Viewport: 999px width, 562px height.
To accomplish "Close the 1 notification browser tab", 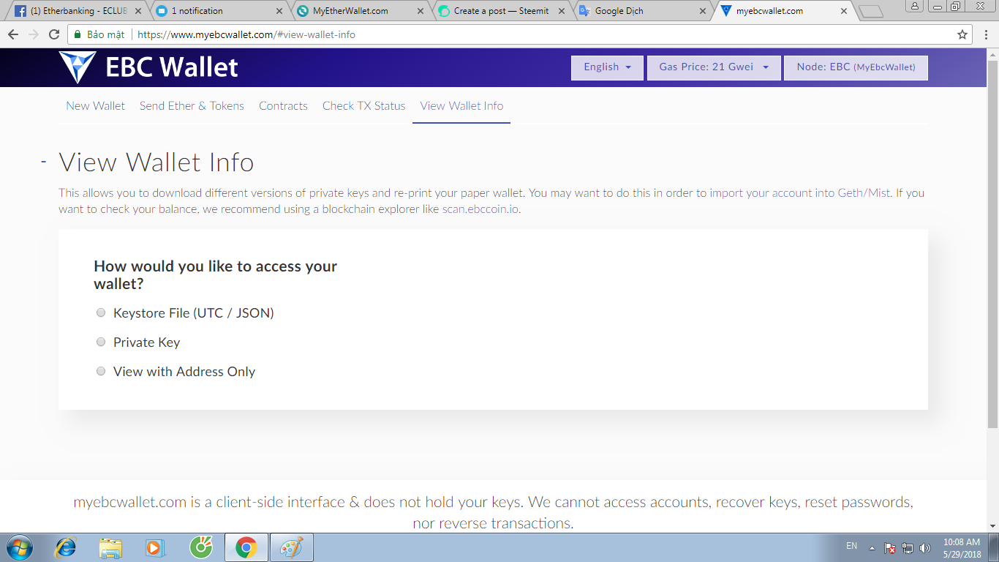I will [x=279, y=11].
